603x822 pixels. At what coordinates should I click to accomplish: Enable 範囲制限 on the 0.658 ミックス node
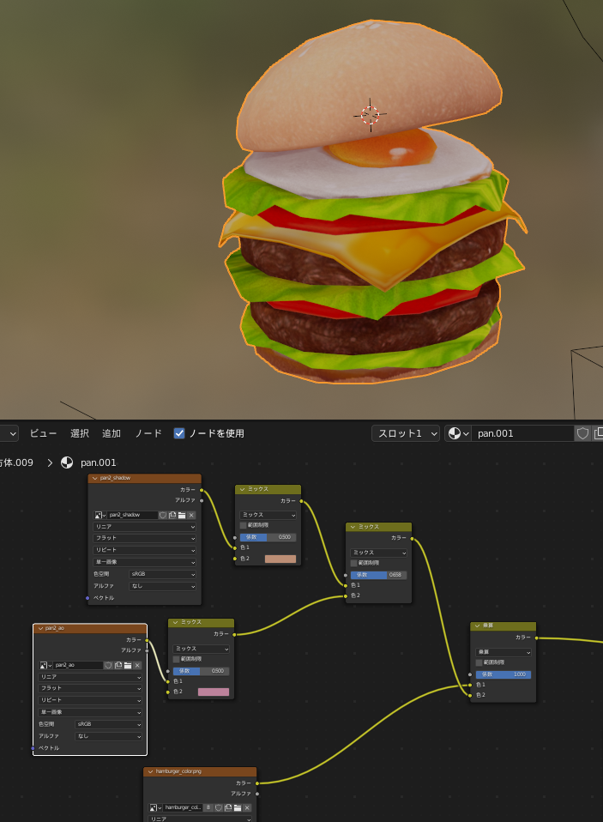pos(354,563)
